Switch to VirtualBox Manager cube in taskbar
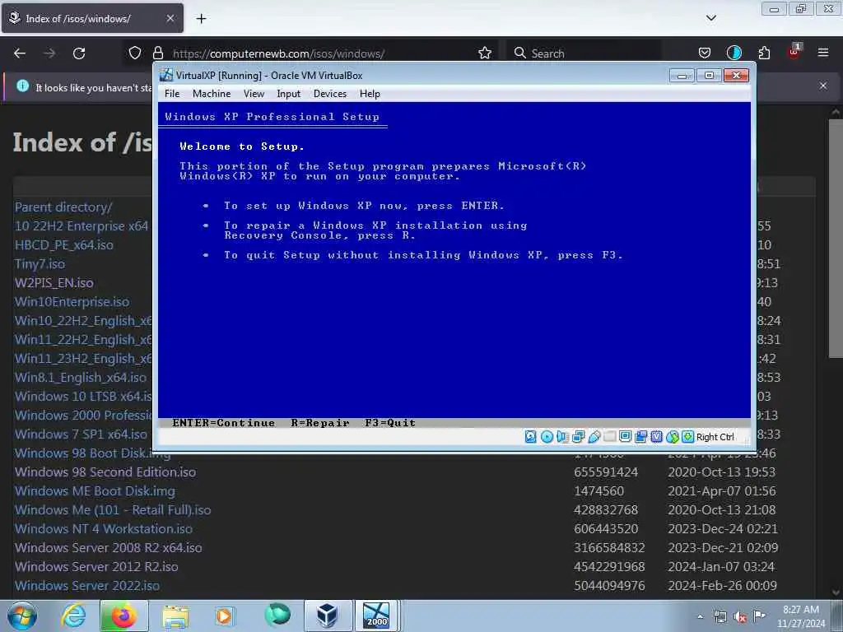Screen dimensions: 843x632 (326, 616)
